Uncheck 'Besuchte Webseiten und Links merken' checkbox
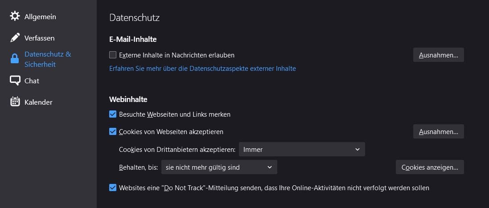 click(113, 114)
